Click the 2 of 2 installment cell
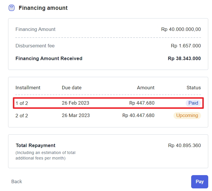 tap(22, 116)
